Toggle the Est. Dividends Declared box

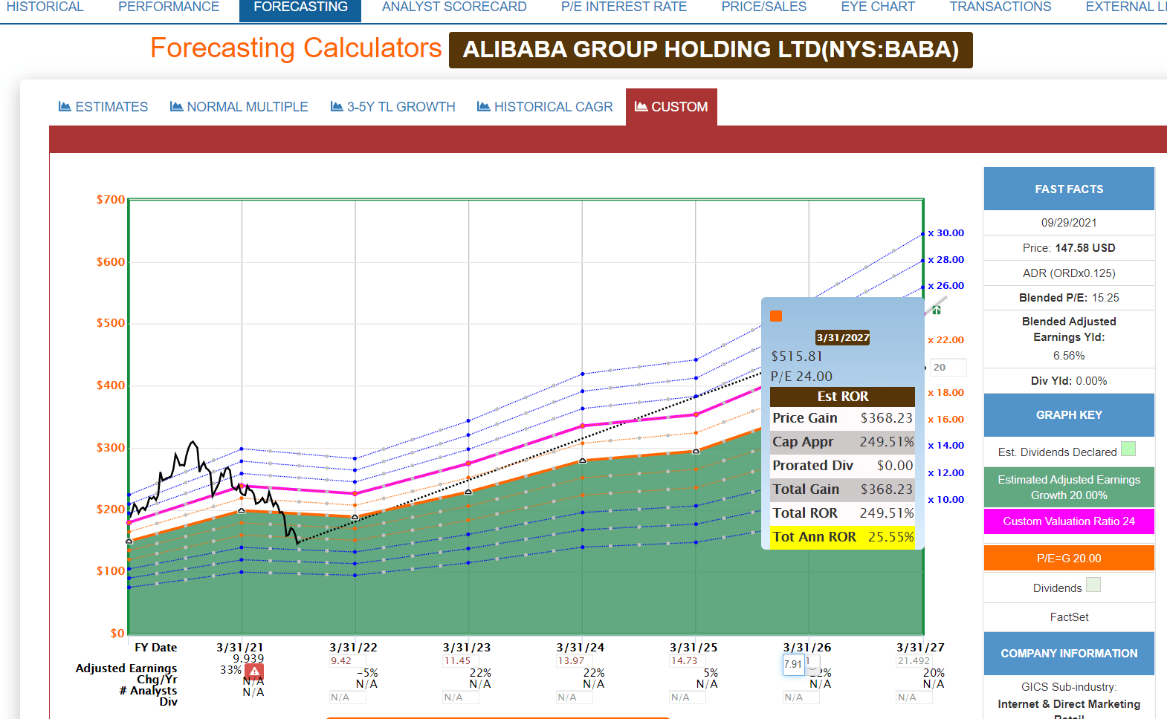[x=1128, y=449]
